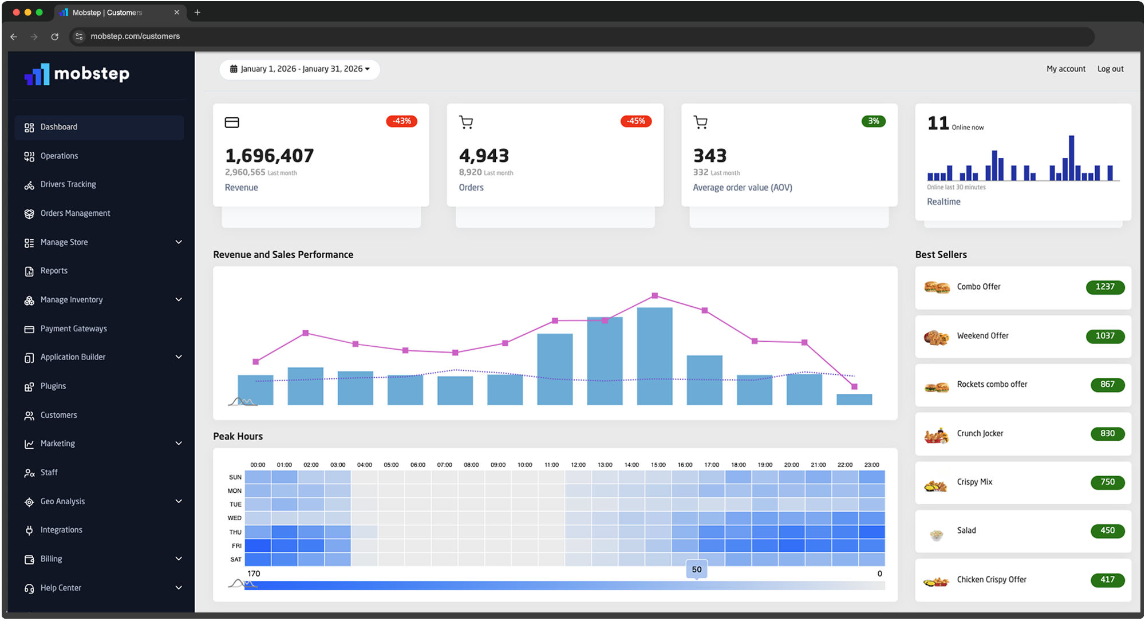
Task: Select the Combo Offer best seller
Action: (x=1022, y=287)
